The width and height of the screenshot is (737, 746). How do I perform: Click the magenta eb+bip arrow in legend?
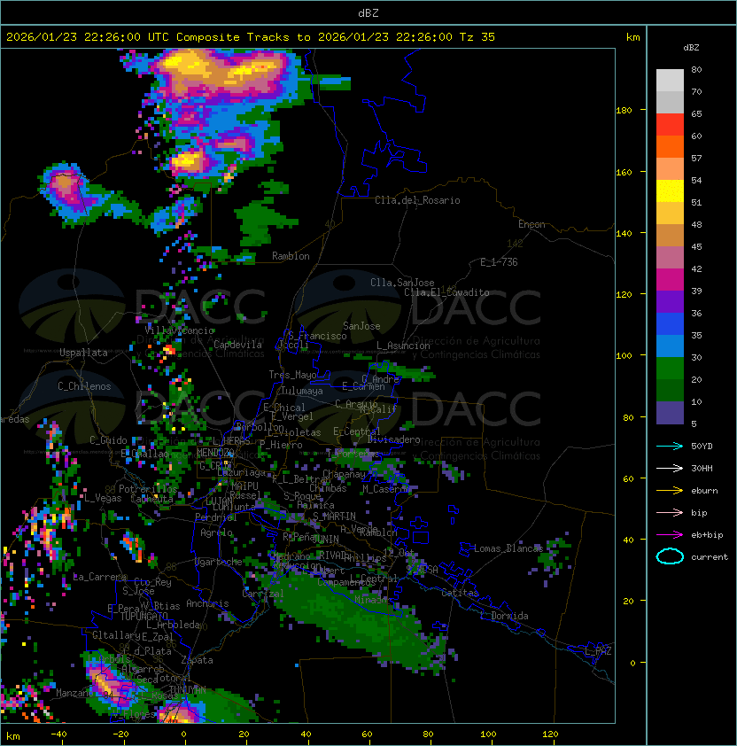[670, 535]
